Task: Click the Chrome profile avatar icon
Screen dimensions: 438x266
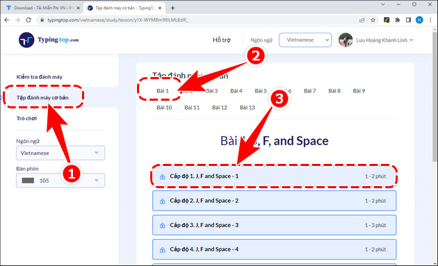Action: point(419,20)
